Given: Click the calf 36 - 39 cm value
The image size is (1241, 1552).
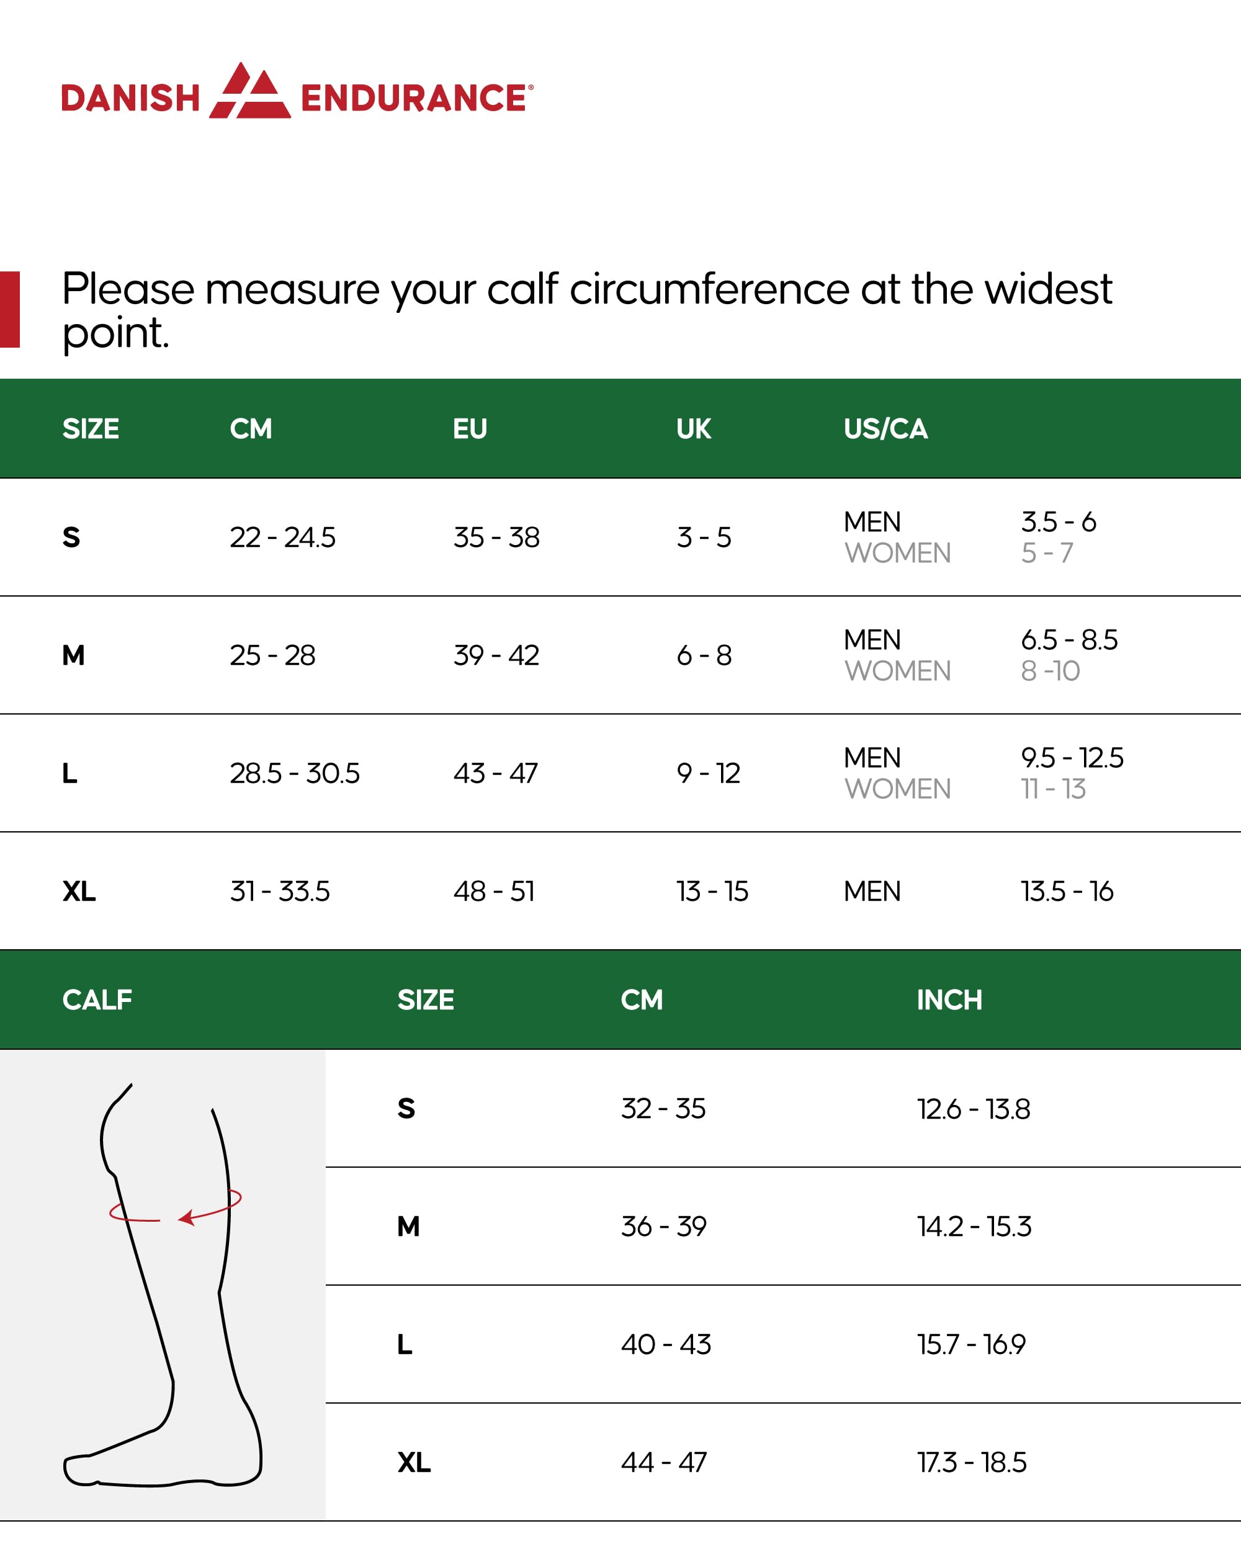Looking at the screenshot, I should tap(663, 1227).
